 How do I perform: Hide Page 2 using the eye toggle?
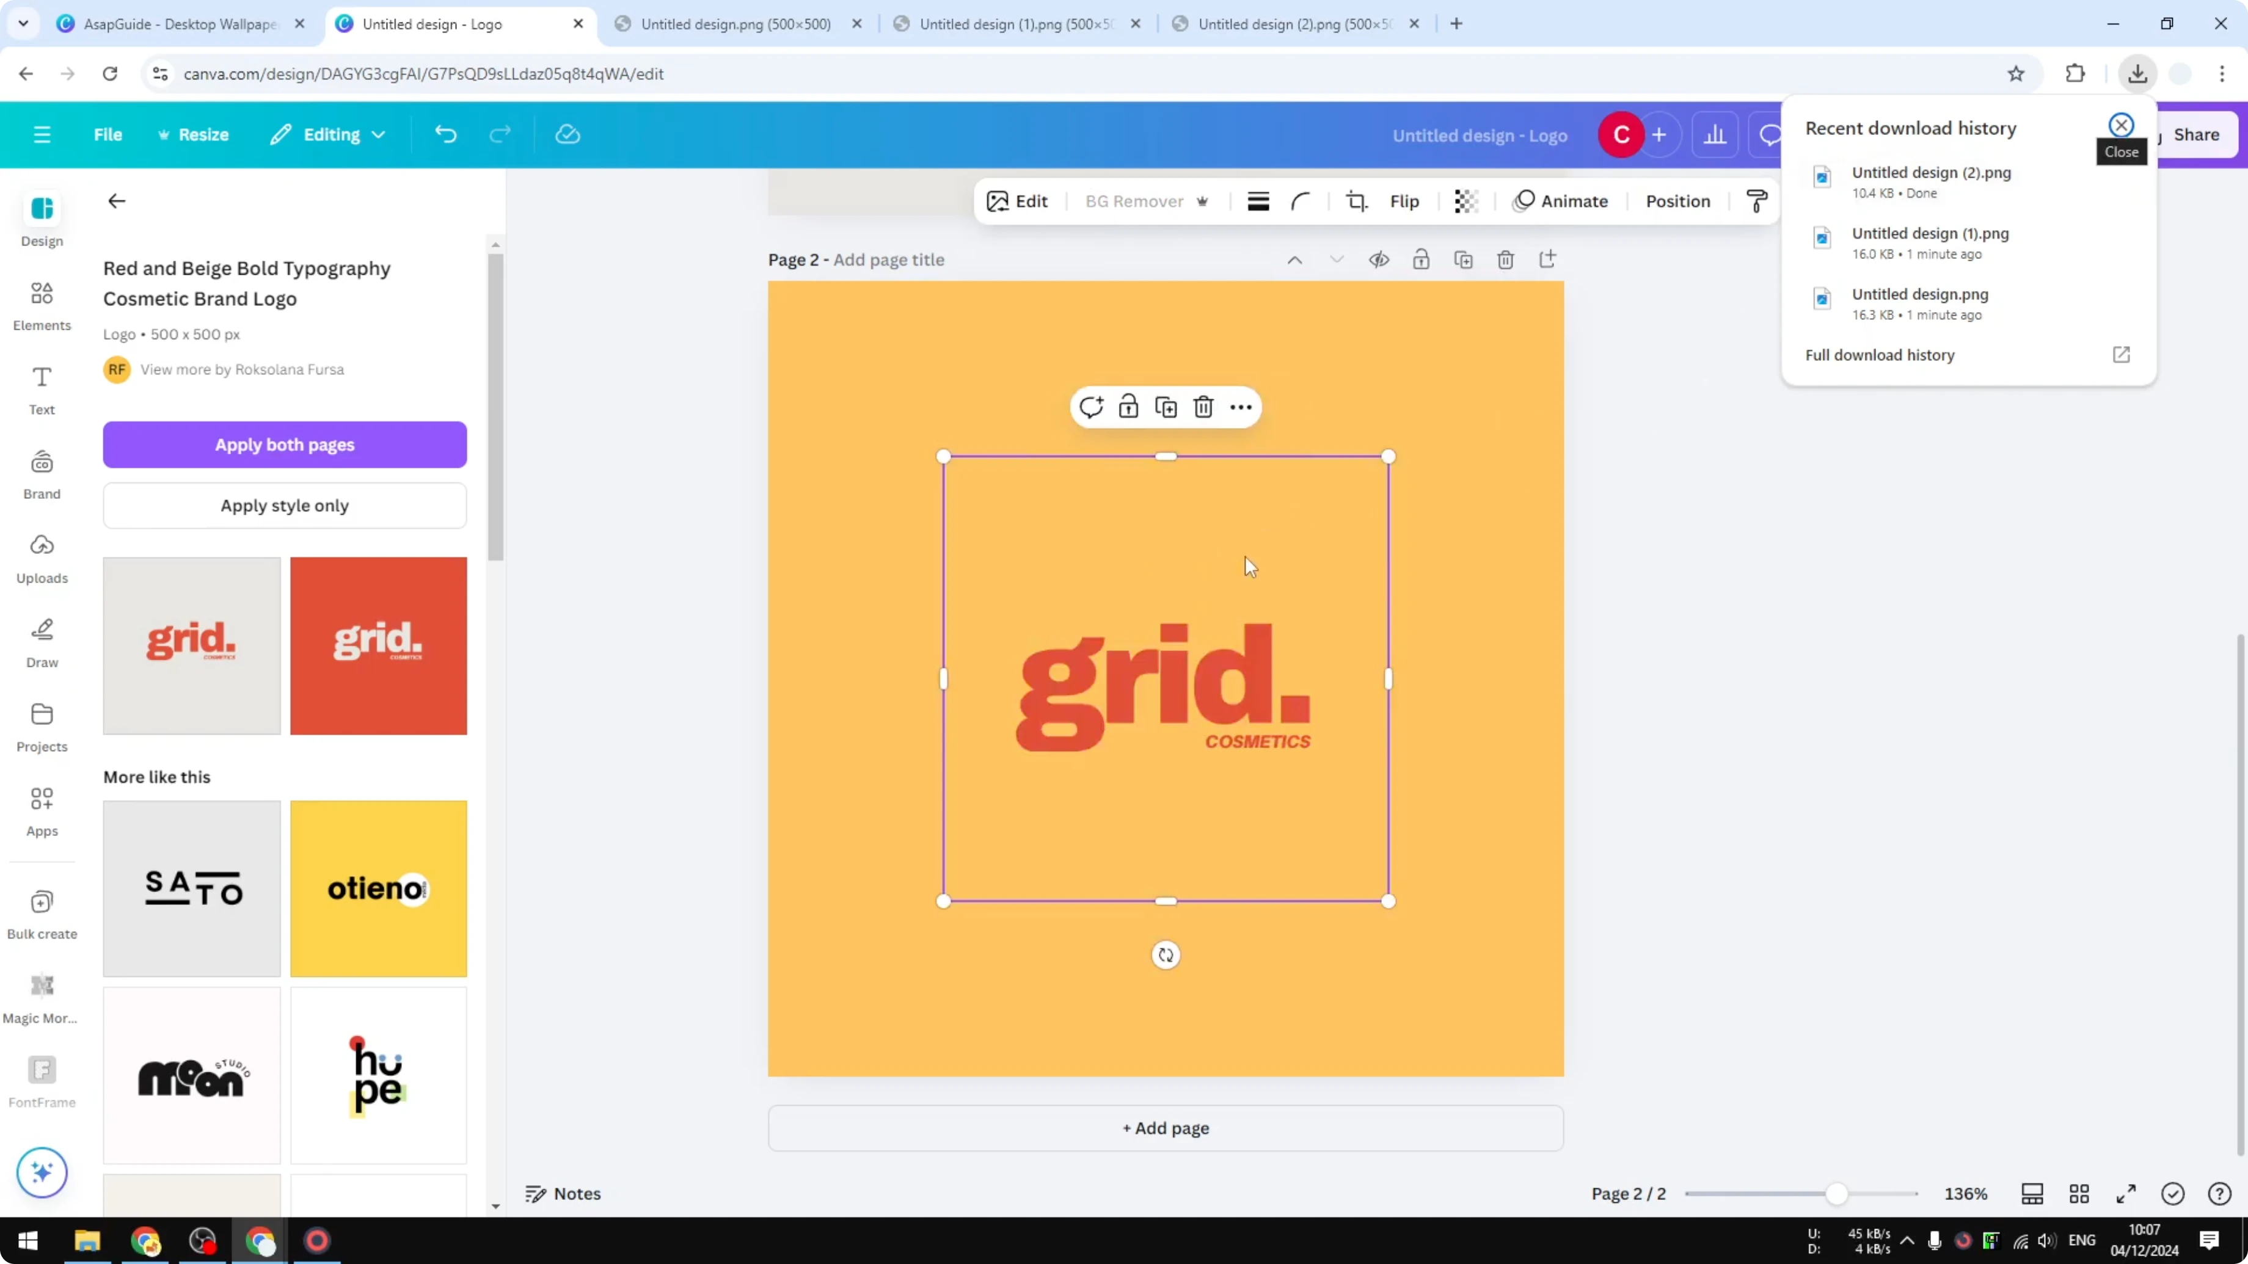click(x=1379, y=259)
